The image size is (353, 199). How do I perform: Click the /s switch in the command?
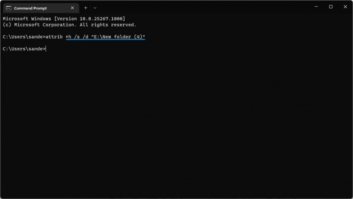point(77,37)
